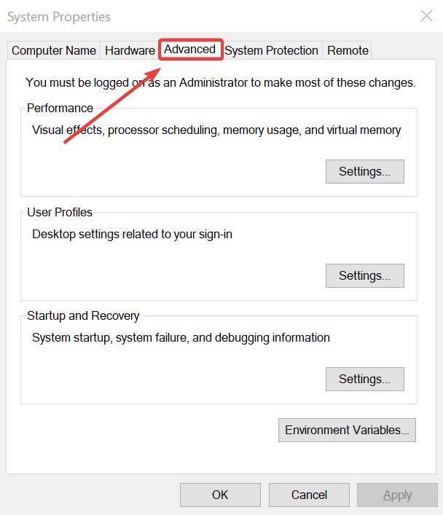
Task: Confirm with the OK button
Action: coord(220,495)
